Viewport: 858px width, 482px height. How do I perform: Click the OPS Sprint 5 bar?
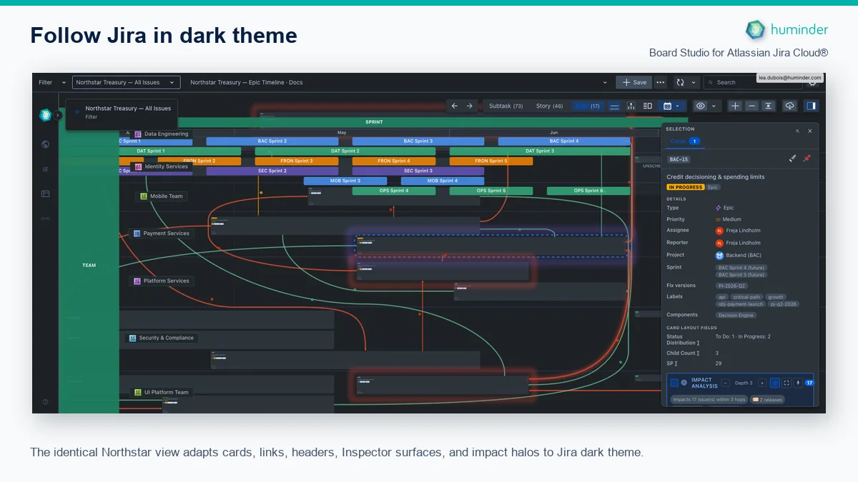[x=491, y=191]
